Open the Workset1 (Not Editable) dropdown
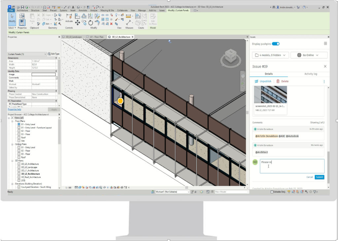 172,192
